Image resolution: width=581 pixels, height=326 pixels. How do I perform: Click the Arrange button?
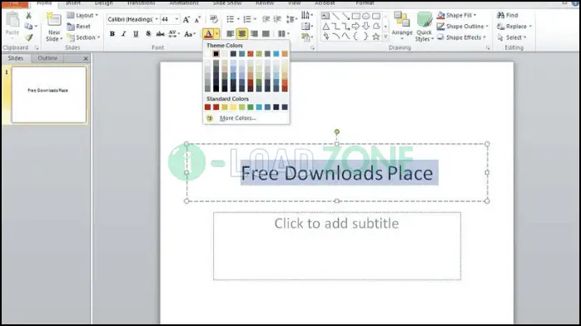tap(402, 26)
